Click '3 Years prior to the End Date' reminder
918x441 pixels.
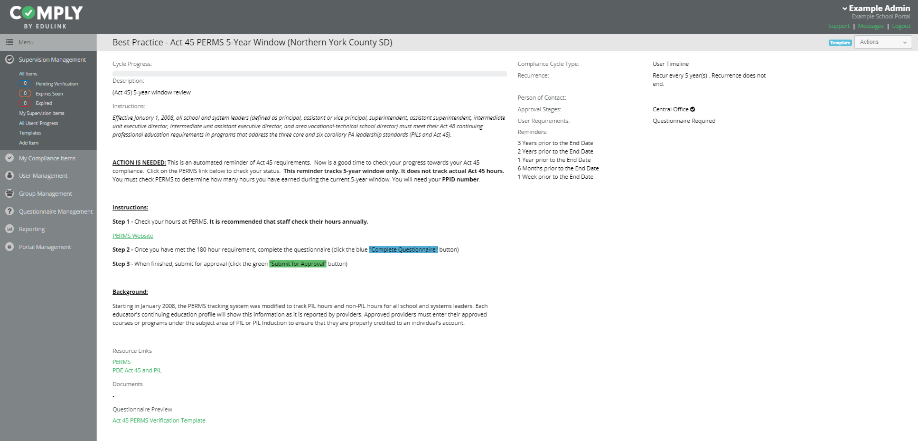point(555,143)
